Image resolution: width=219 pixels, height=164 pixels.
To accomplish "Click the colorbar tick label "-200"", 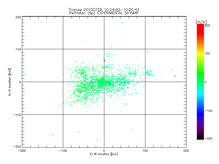I will tap(208, 138).
